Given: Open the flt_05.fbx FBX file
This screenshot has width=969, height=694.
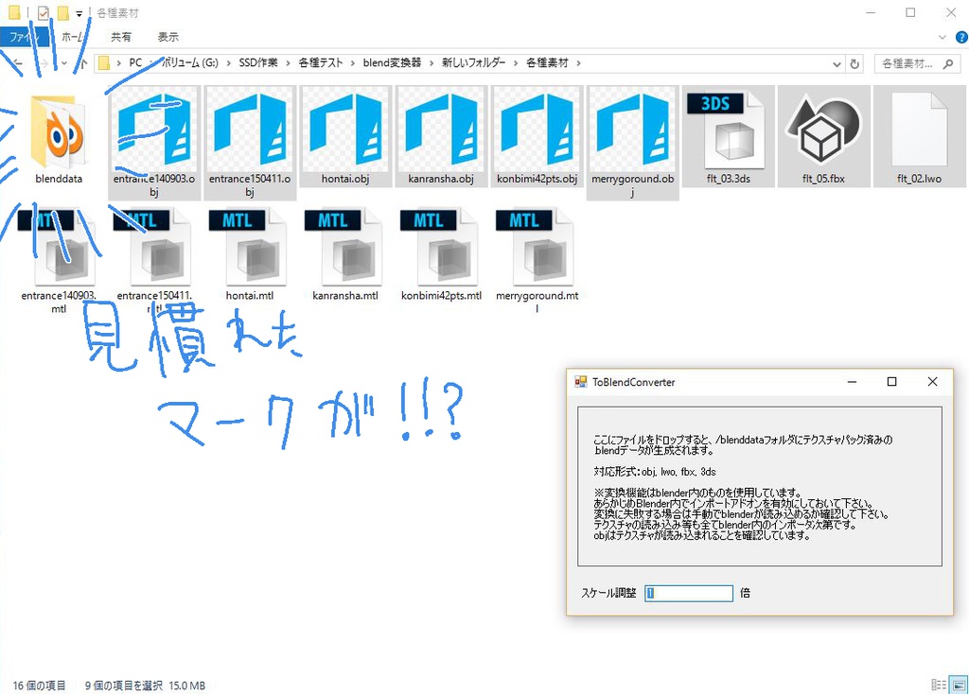Looking at the screenshot, I should 823,132.
